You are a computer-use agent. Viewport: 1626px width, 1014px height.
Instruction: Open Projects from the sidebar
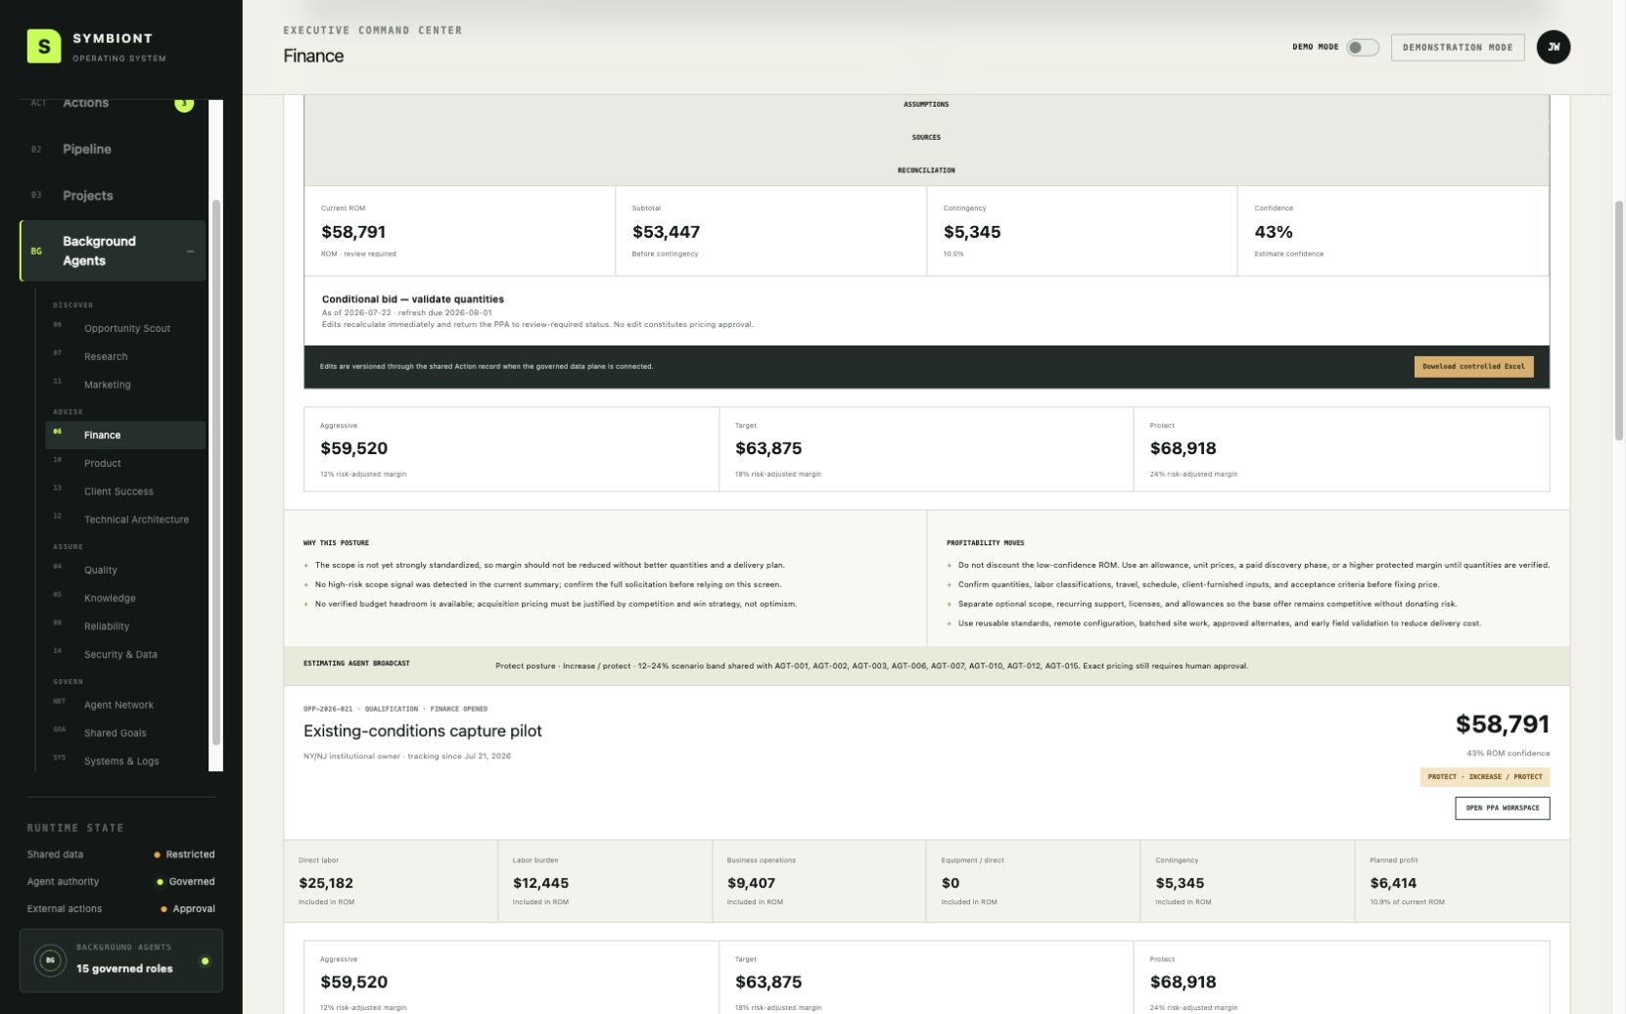click(113, 196)
